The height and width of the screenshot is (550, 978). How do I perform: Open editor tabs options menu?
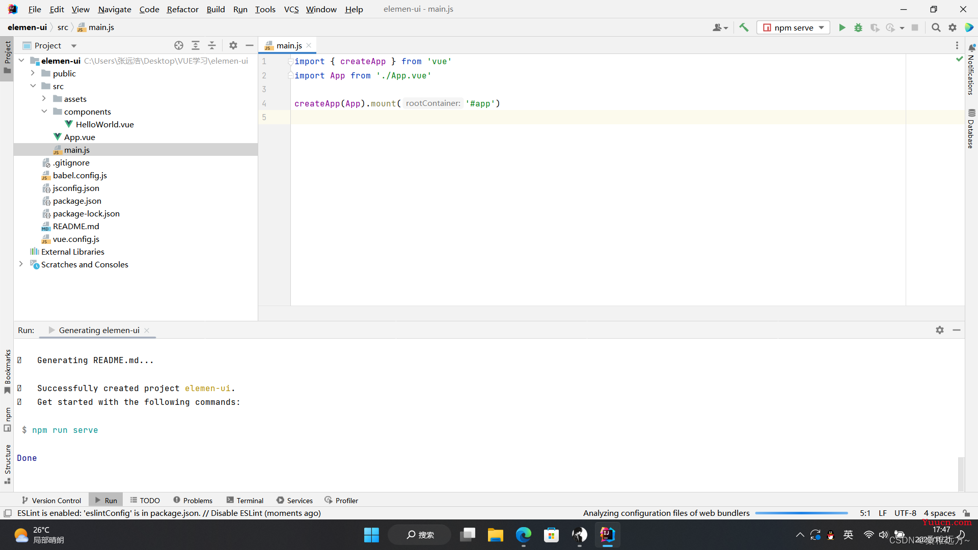(957, 45)
